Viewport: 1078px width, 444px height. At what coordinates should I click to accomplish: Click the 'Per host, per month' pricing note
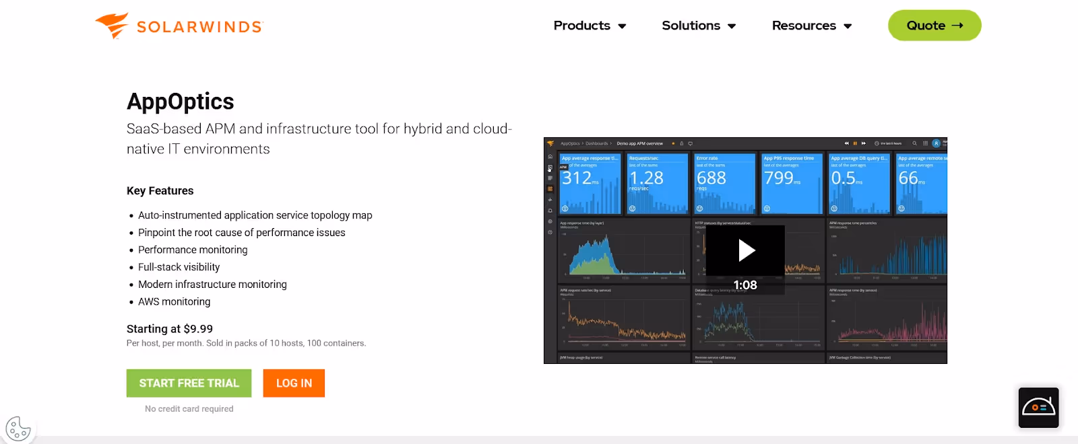(x=247, y=343)
